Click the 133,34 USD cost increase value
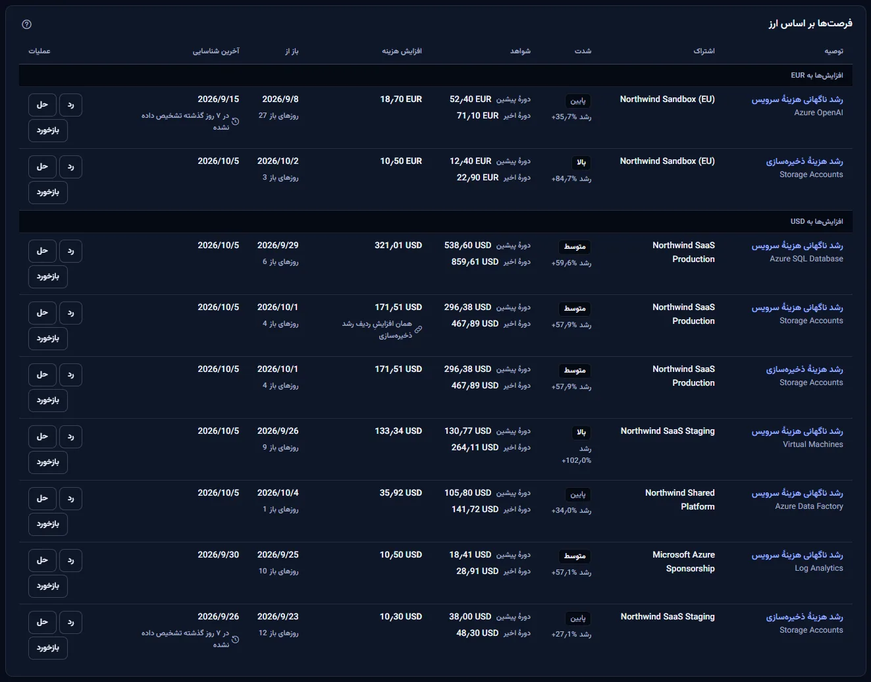 398,431
